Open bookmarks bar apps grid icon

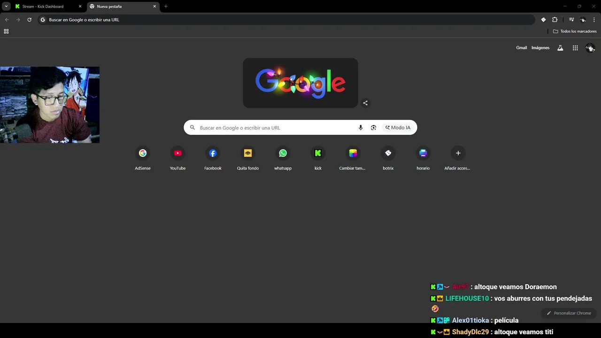(x=6, y=31)
